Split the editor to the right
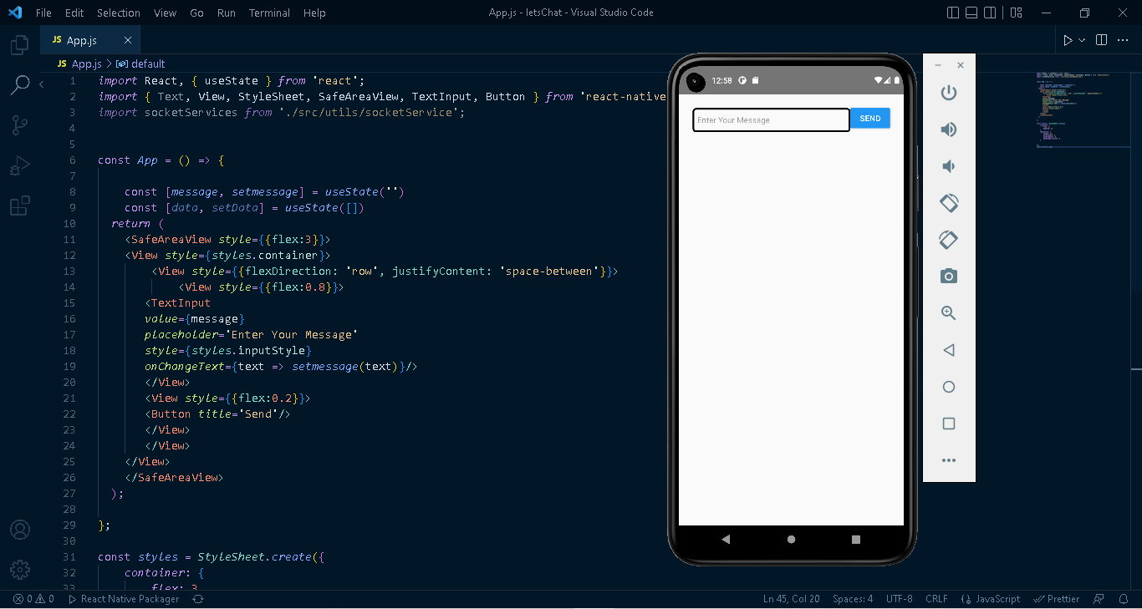 pos(1102,40)
